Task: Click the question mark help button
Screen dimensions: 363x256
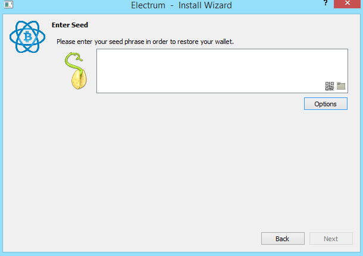Action: [x=326, y=3]
